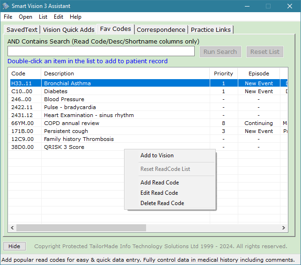The width and height of the screenshot is (301, 265).
Task: Click the horizontal scrollbar left arrow
Action: pos(12,228)
